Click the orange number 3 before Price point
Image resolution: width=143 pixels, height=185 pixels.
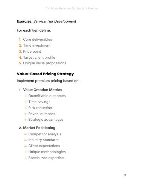tap(20, 52)
